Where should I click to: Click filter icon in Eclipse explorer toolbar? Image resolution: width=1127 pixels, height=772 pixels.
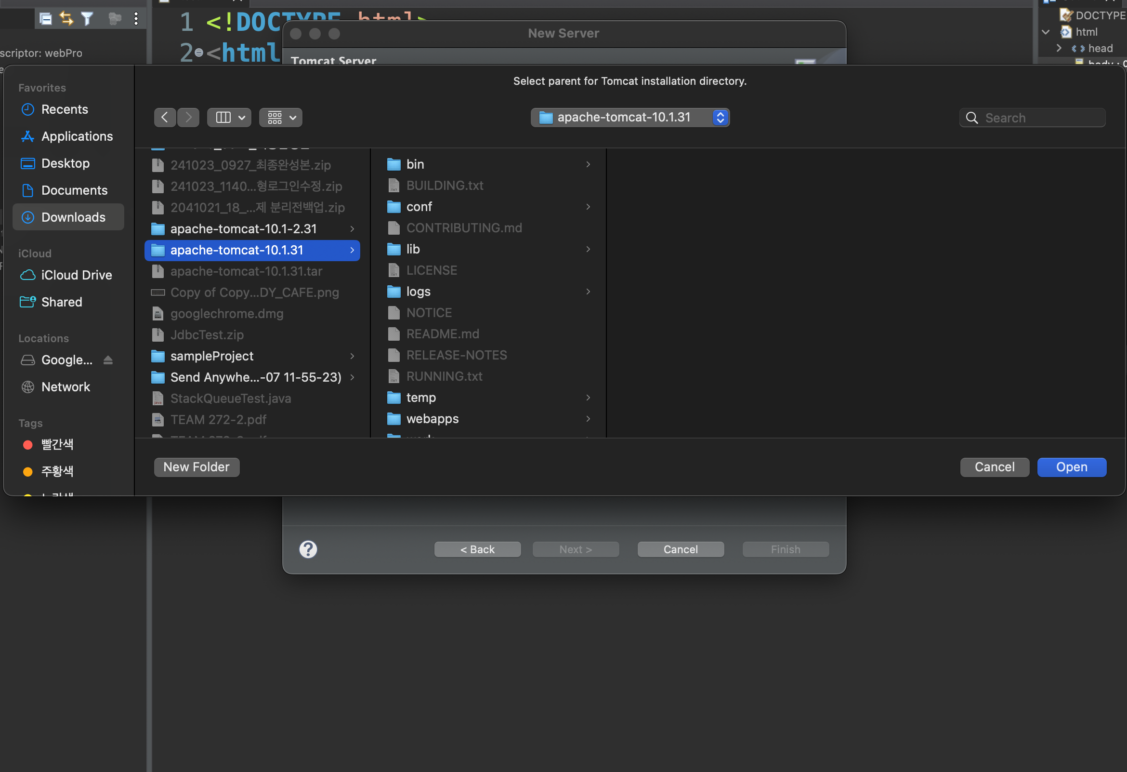[x=87, y=19]
